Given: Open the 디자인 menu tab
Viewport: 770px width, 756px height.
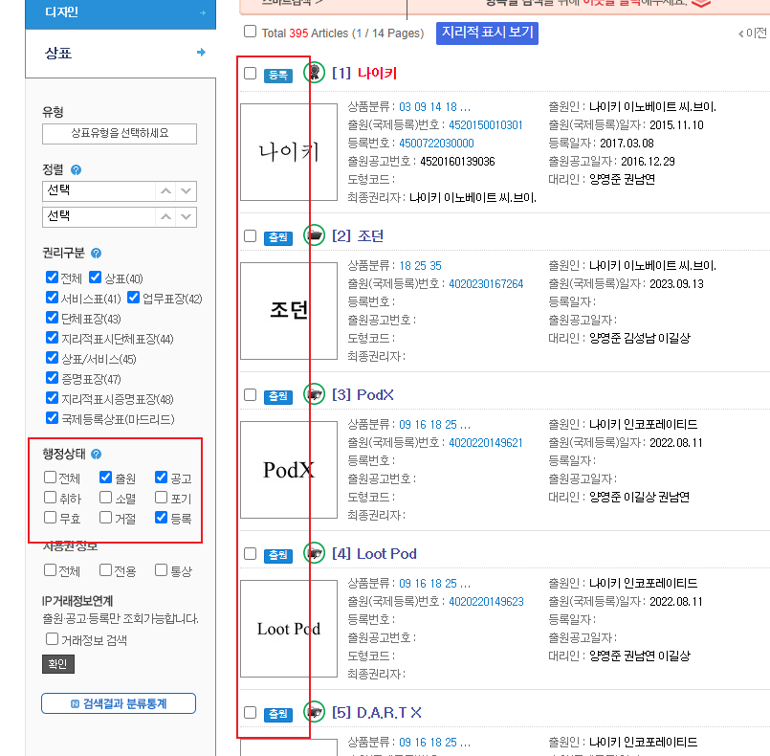Looking at the screenshot, I should 121,13.
